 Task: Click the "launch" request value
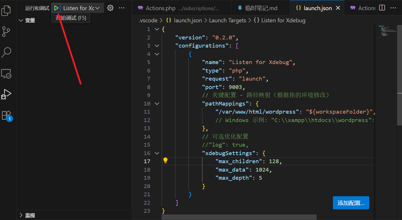(252, 79)
